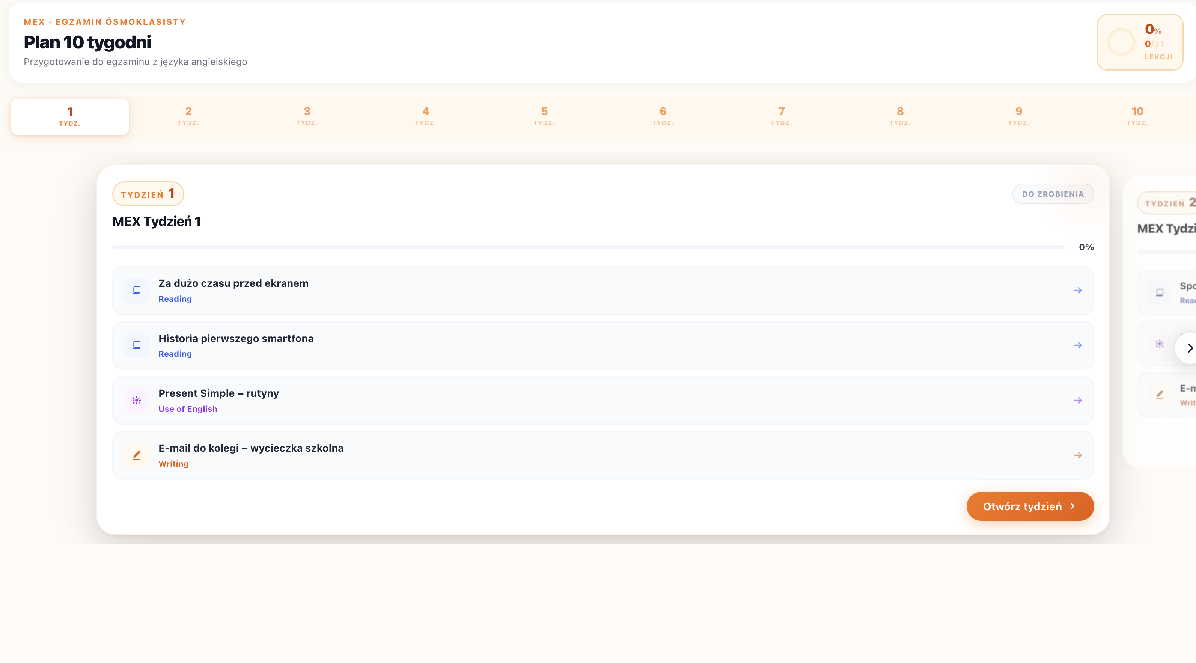
Task: Click the 'Otwórz tydzień' button
Action: [1030, 506]
